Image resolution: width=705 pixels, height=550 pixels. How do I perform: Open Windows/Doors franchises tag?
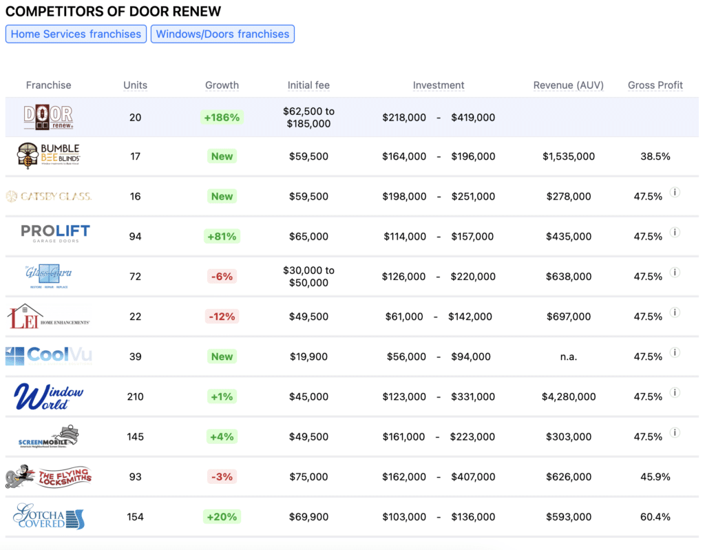(x=222, y=34)
